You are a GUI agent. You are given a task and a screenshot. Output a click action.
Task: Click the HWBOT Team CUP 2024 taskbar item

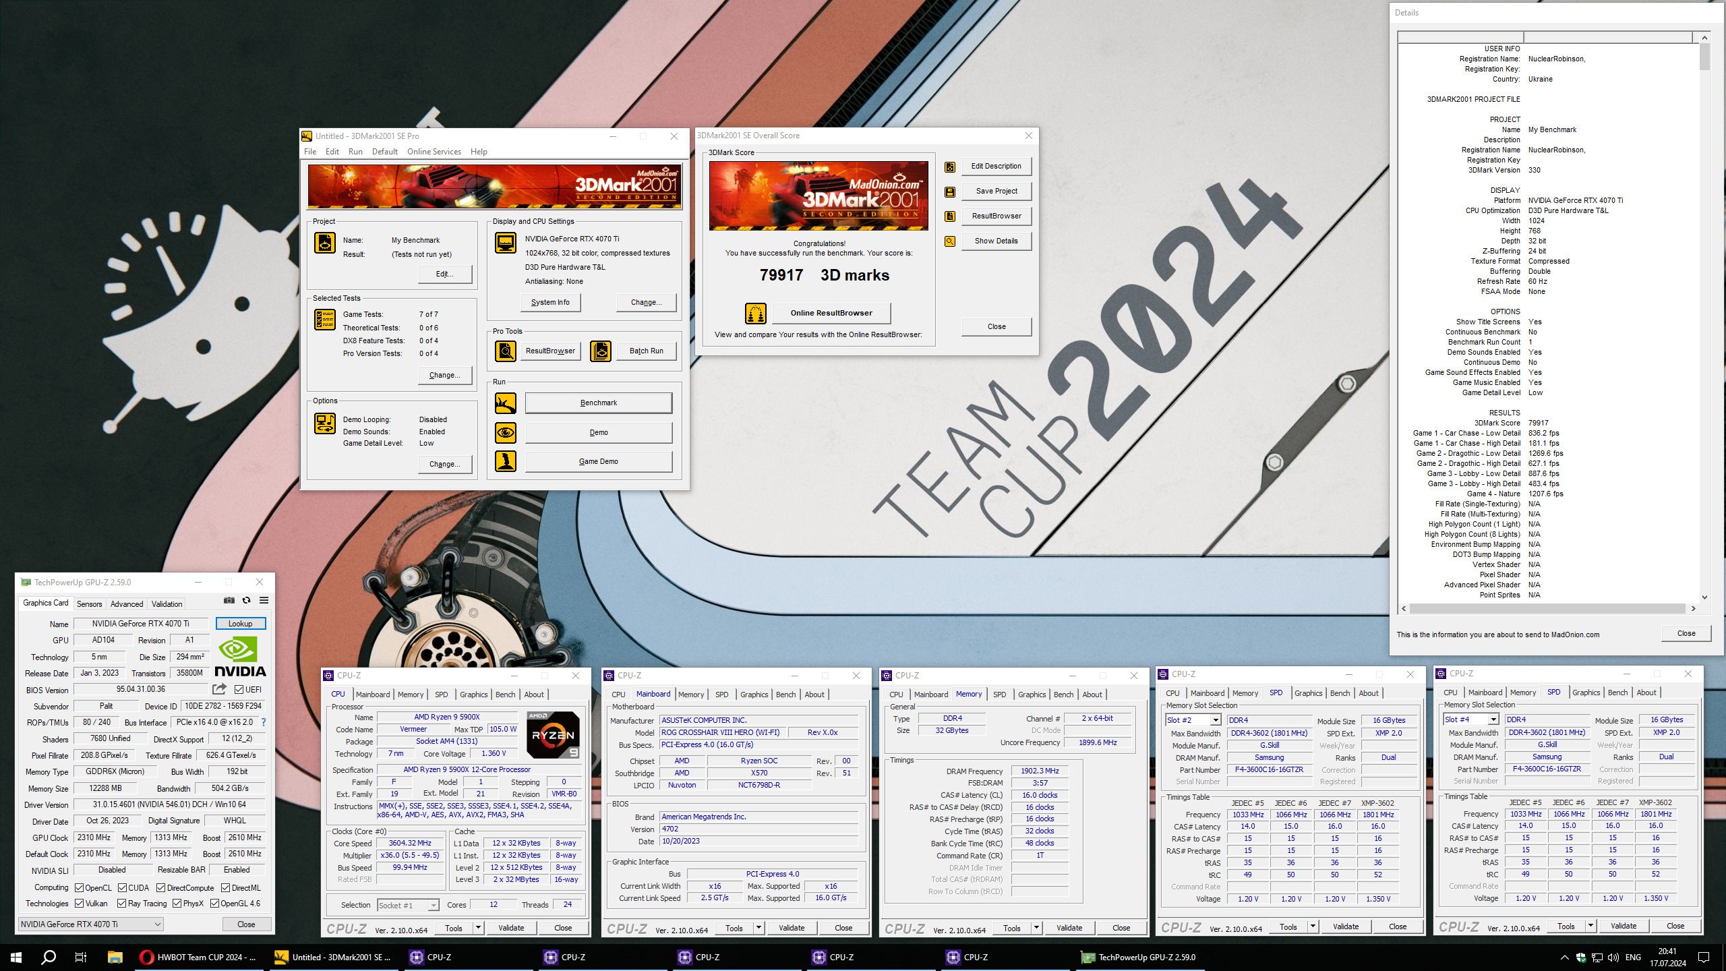point(198,957)
